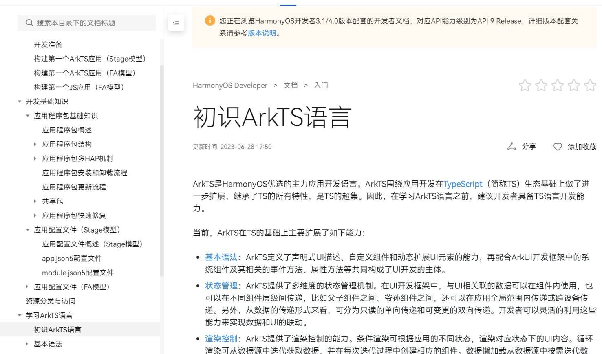602x354 pixels.
Task: Collapse the 开发基础知识 tree section
Action: (19, 101)
